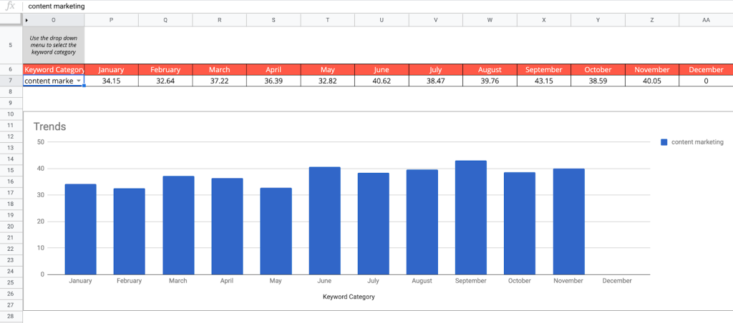Expand hidden columns arrow beside column O

(x=27, y=20)
